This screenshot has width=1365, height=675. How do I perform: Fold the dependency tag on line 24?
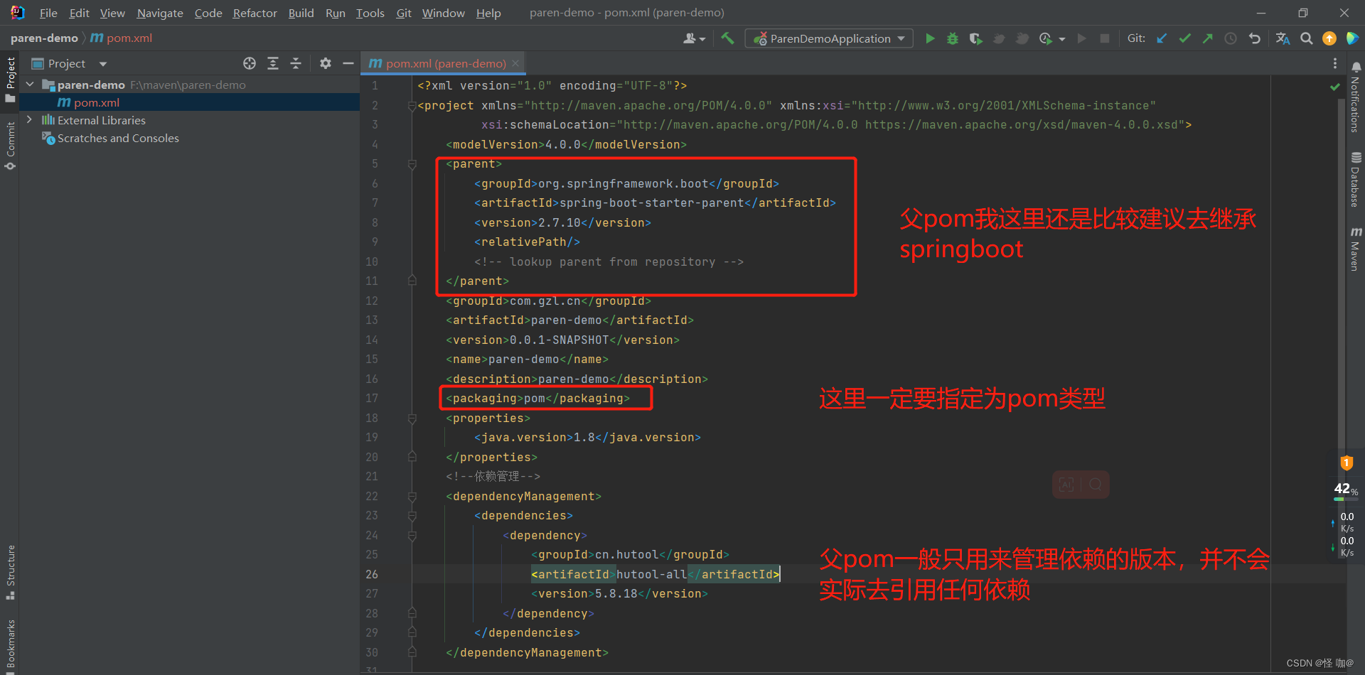click(x=412, y=536)
